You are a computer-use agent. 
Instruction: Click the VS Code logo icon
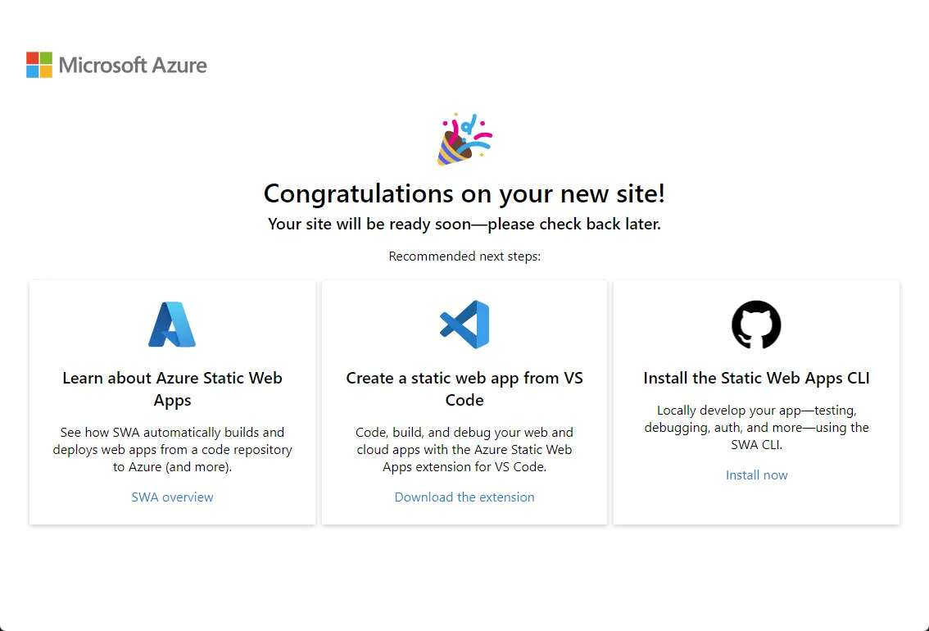(x=464, y=324)
